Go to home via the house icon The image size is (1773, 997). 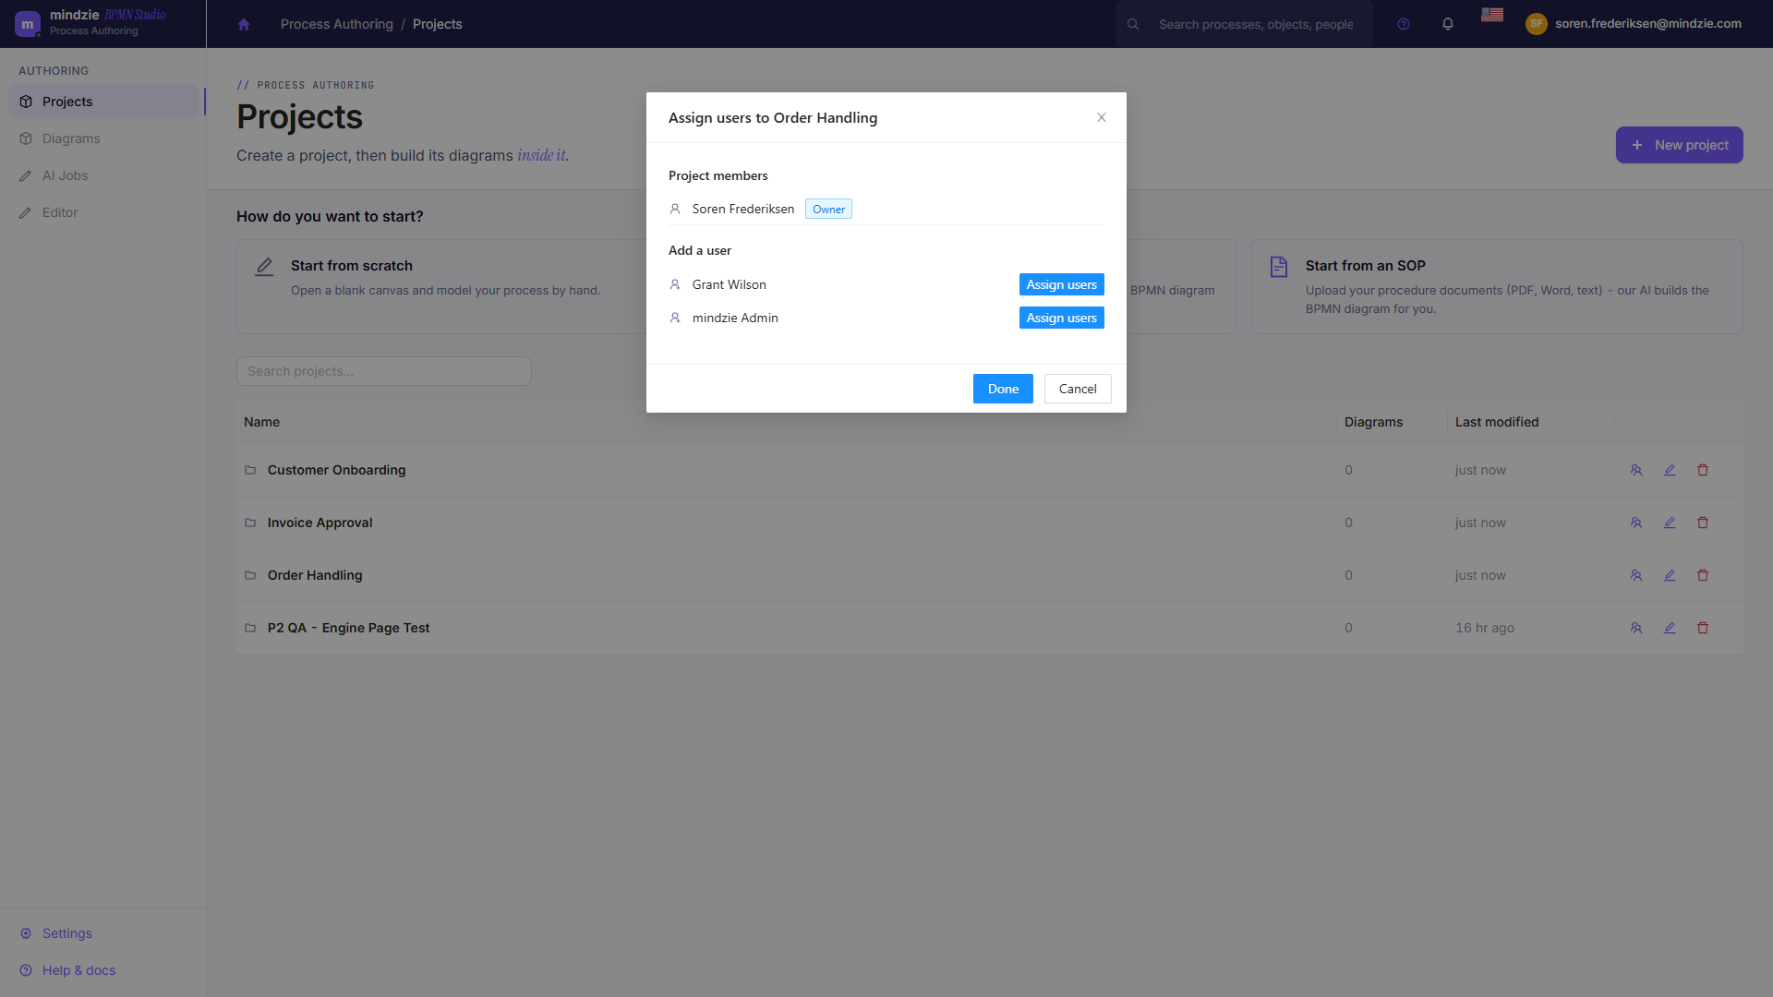pyautogui.click(x=244, y=25)
